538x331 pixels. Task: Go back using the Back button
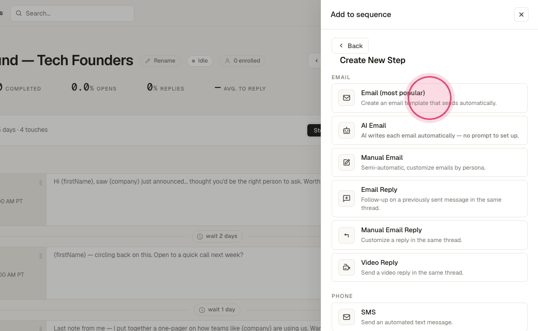tap(350, 46)
